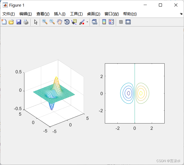Activate the Pan hand tool
Image resolution: width=184 pixels, height=165 pixels.
59,22
